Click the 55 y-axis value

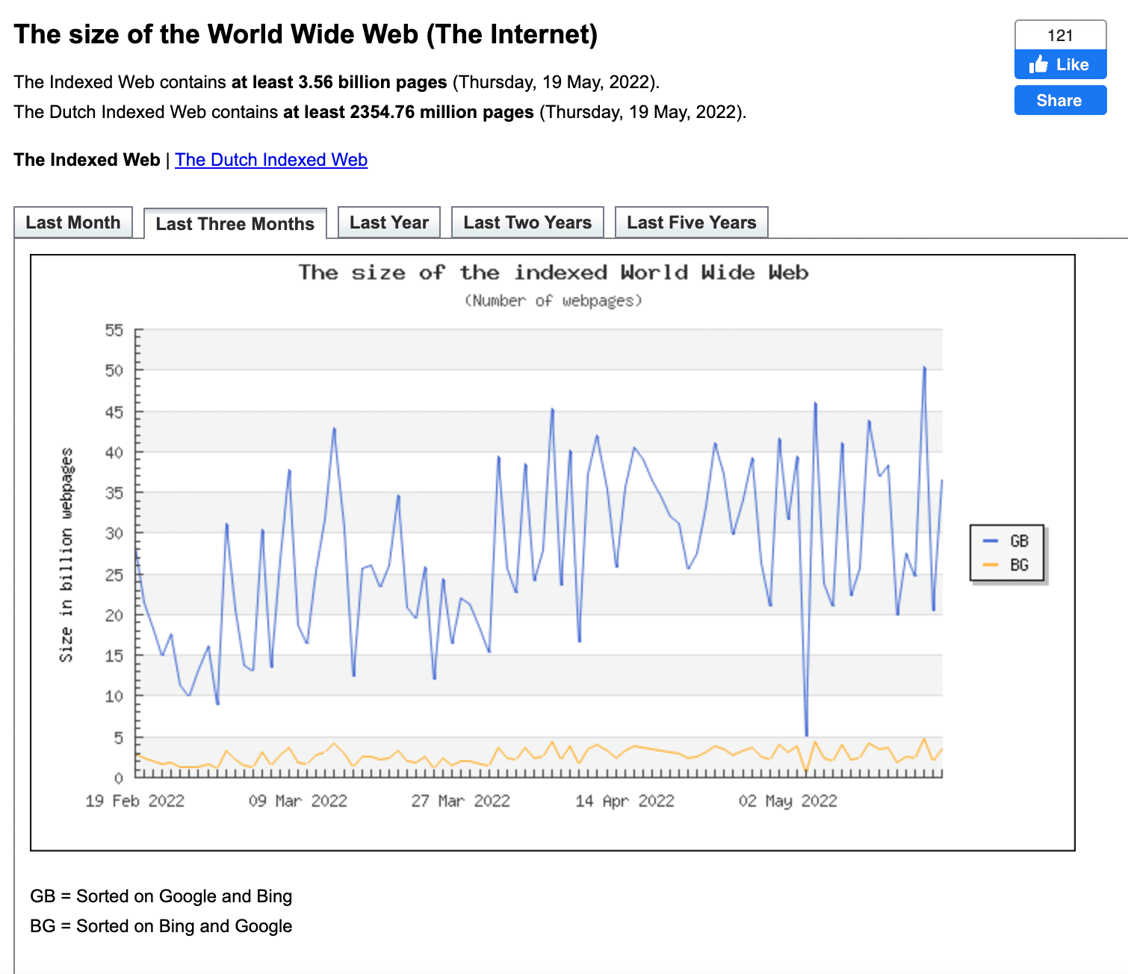tap(114, 330)
